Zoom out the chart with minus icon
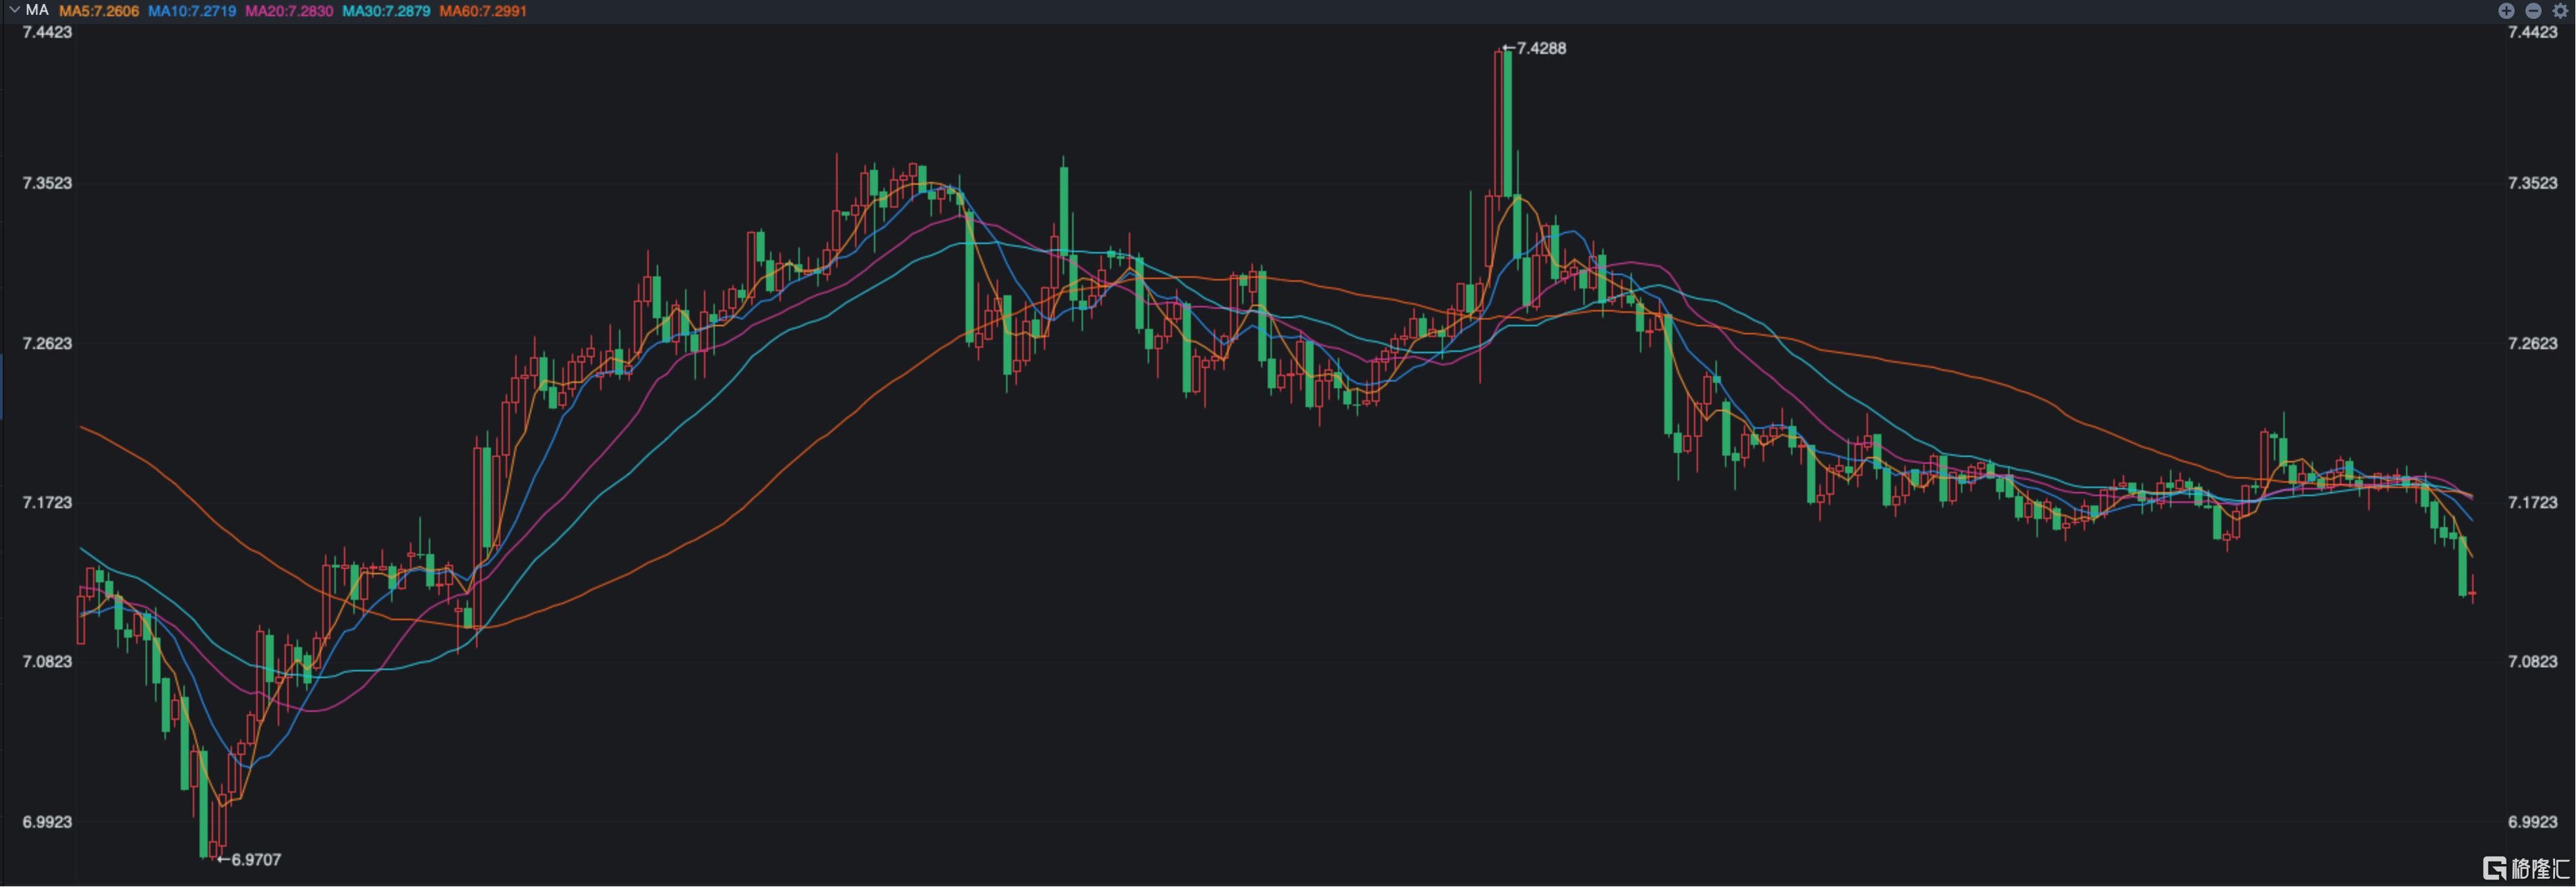The image size is (2576, 887). 2533,11
